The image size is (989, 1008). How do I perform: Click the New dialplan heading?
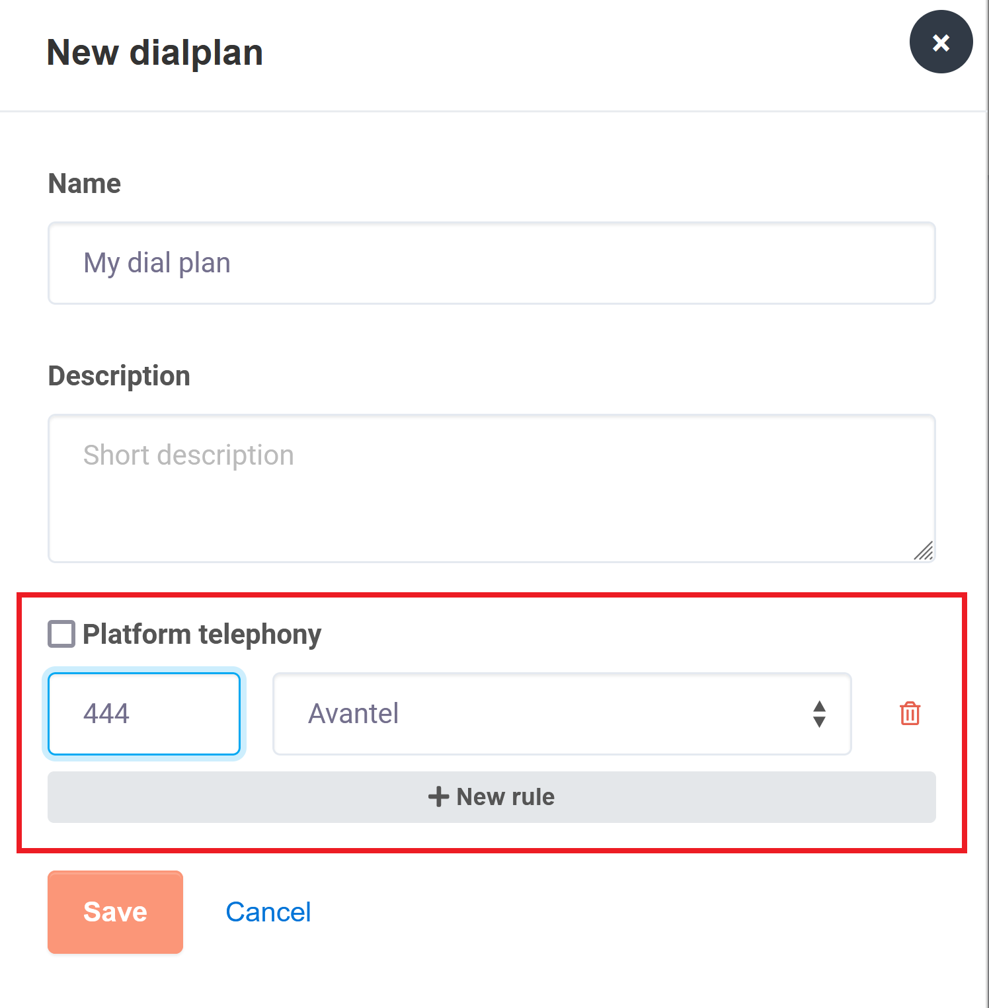pyautogui.click(x=155, y=53)
